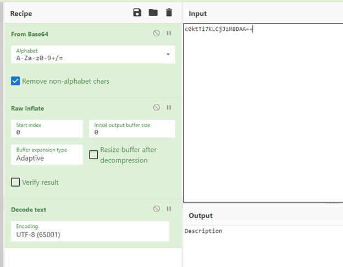Disable the From Base64 operation
Image resolution: width=343 pixels, height=267 pixels.
(157, 33)
